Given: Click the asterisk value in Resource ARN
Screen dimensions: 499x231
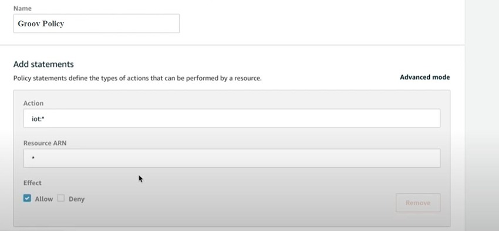Looking at the screenshot, I should click(33, 158).
